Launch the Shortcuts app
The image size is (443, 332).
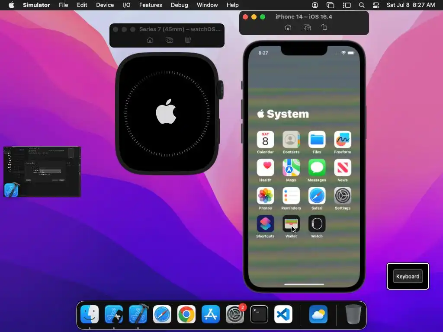(x=265, y=223)
